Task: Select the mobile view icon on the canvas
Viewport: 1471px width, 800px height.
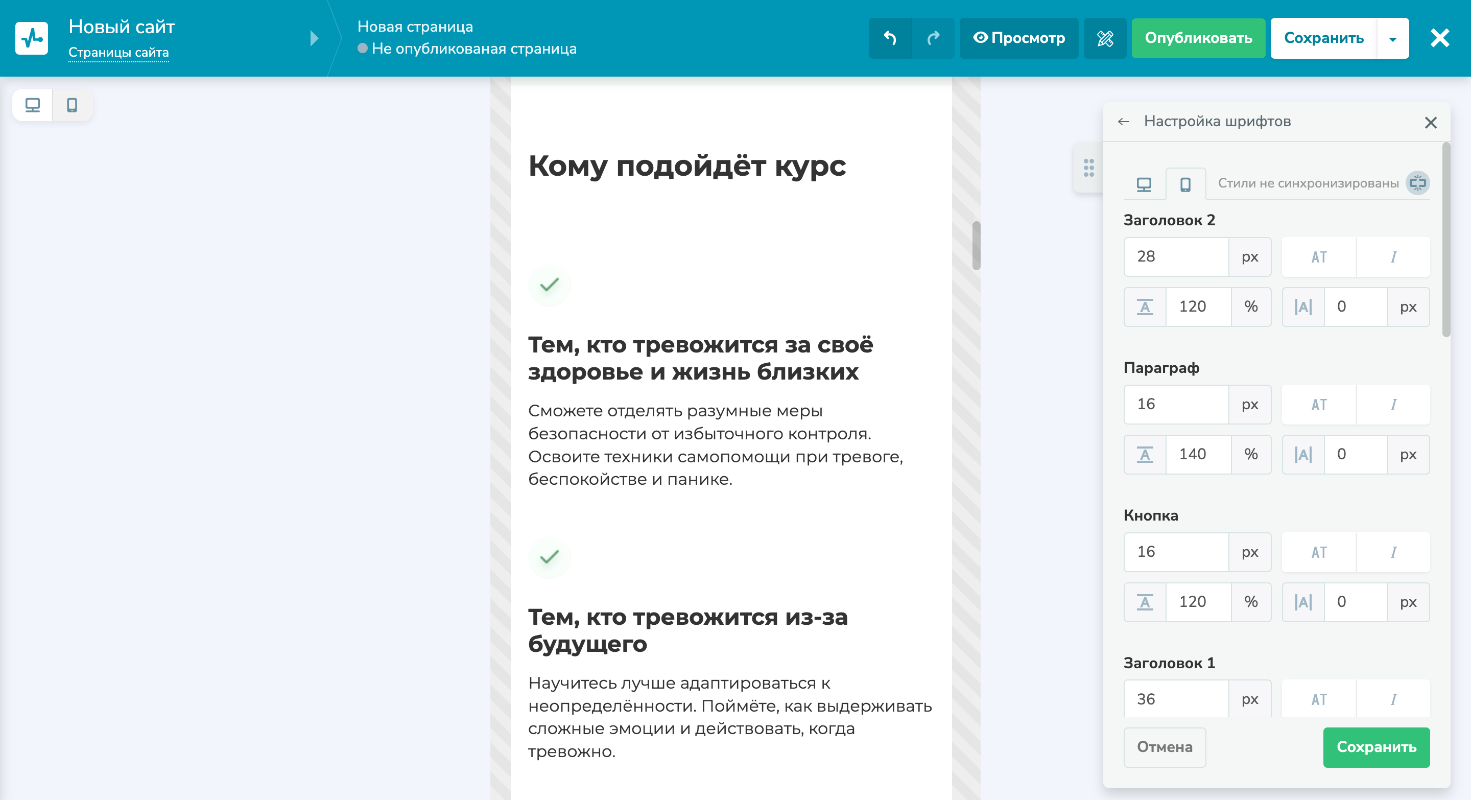Action: 72,105
